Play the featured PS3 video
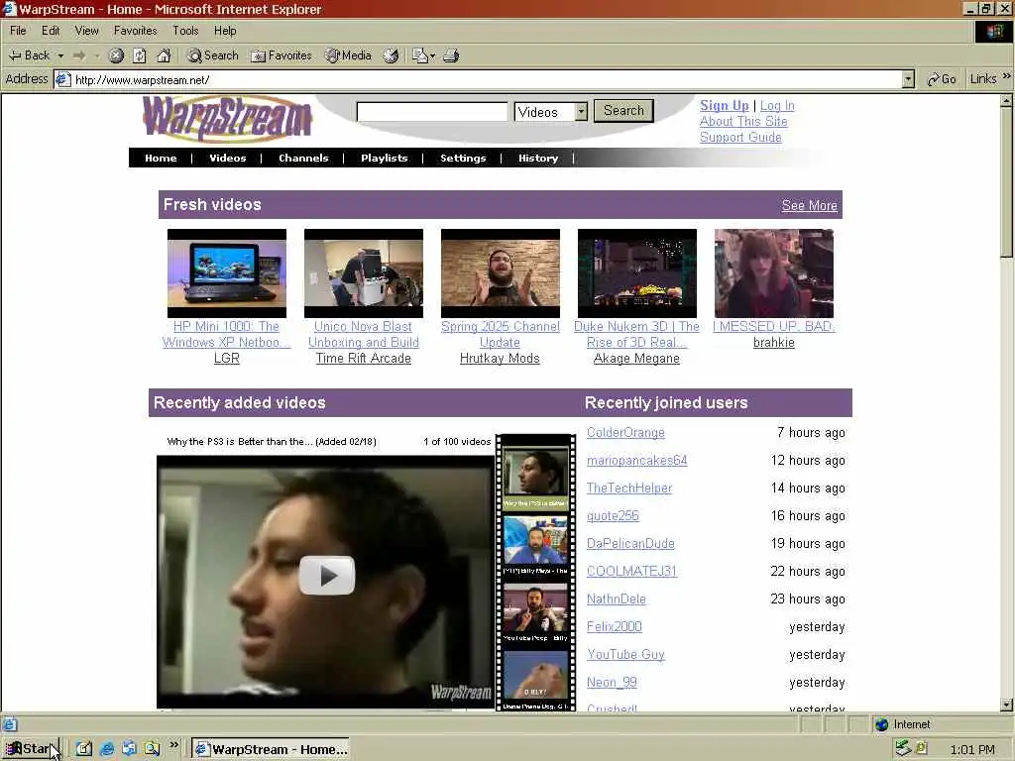The width and height of the screenshot is (1015, 761). point(327,576)
